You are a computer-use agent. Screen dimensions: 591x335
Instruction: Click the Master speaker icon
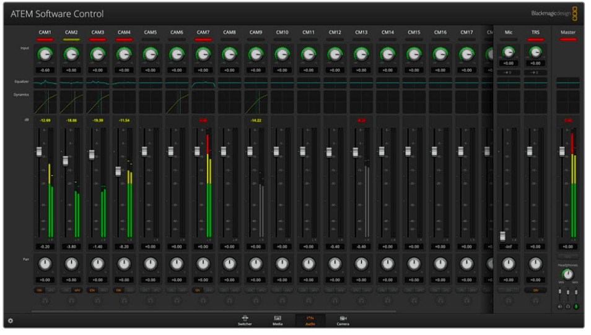[560, 307]
